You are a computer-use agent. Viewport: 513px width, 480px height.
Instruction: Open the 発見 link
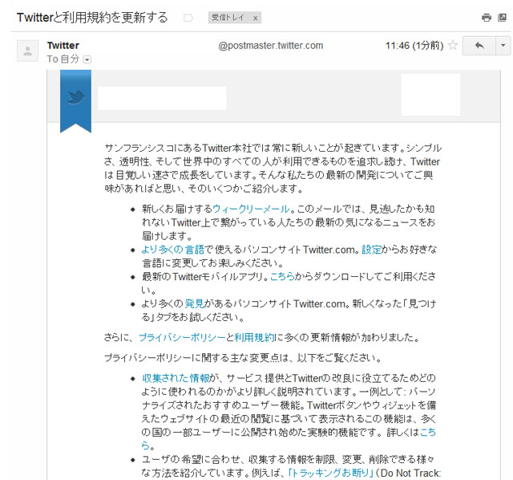(195, 303)
